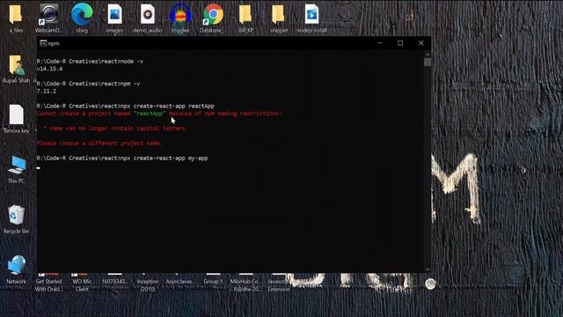Image resolution: width=563 pixels, height=317 pixels.
Task: Click console scrollbar up arrow
Action: pos(428,55)
